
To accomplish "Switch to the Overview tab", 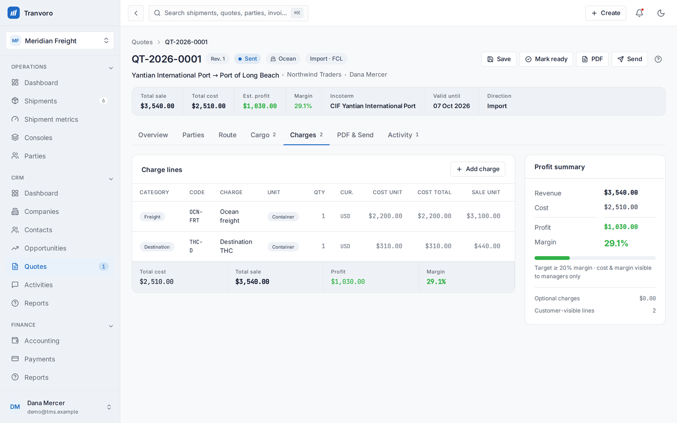I will [153, 135].
